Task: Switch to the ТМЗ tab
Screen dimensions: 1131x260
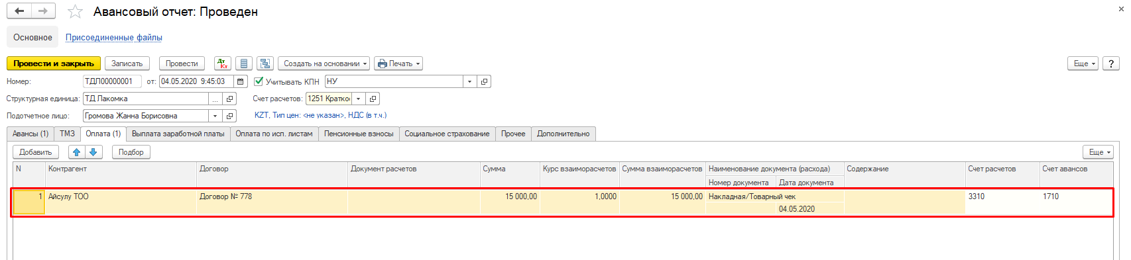Action: click(67, 134)
